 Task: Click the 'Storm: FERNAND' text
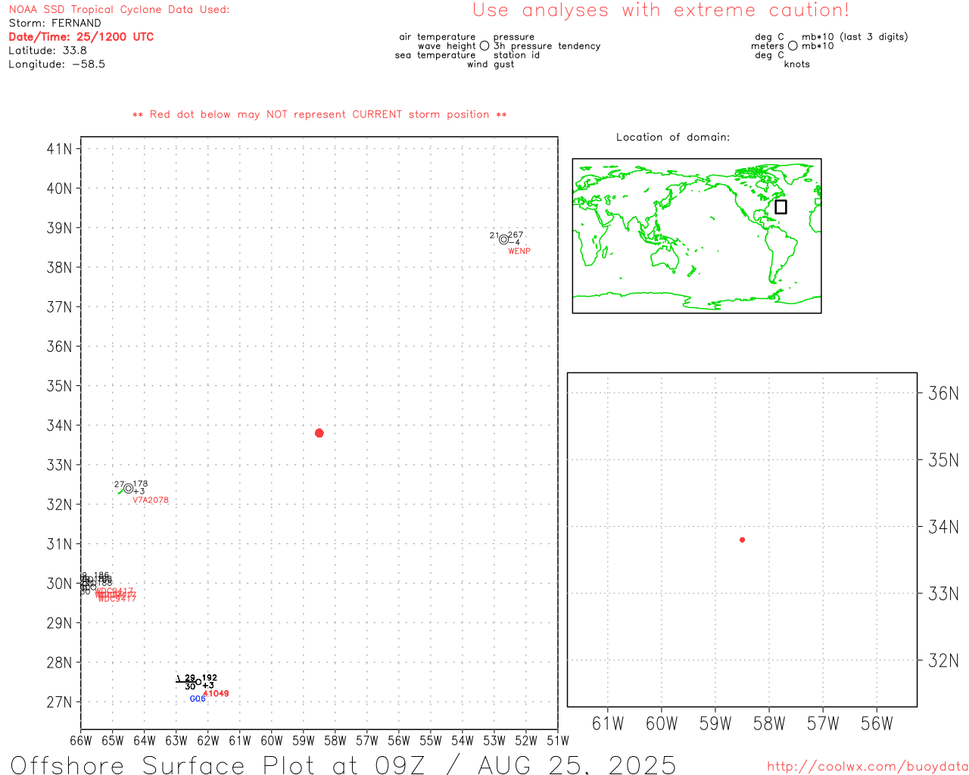coord(55,23)
